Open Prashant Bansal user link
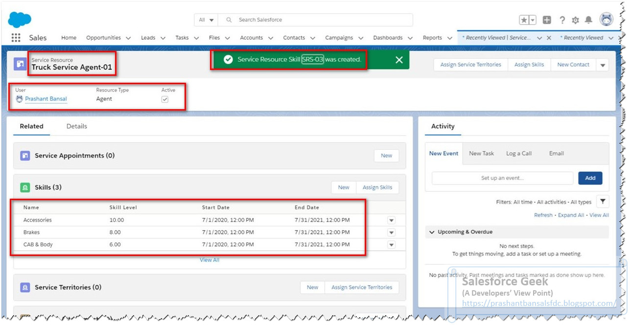 46,99
